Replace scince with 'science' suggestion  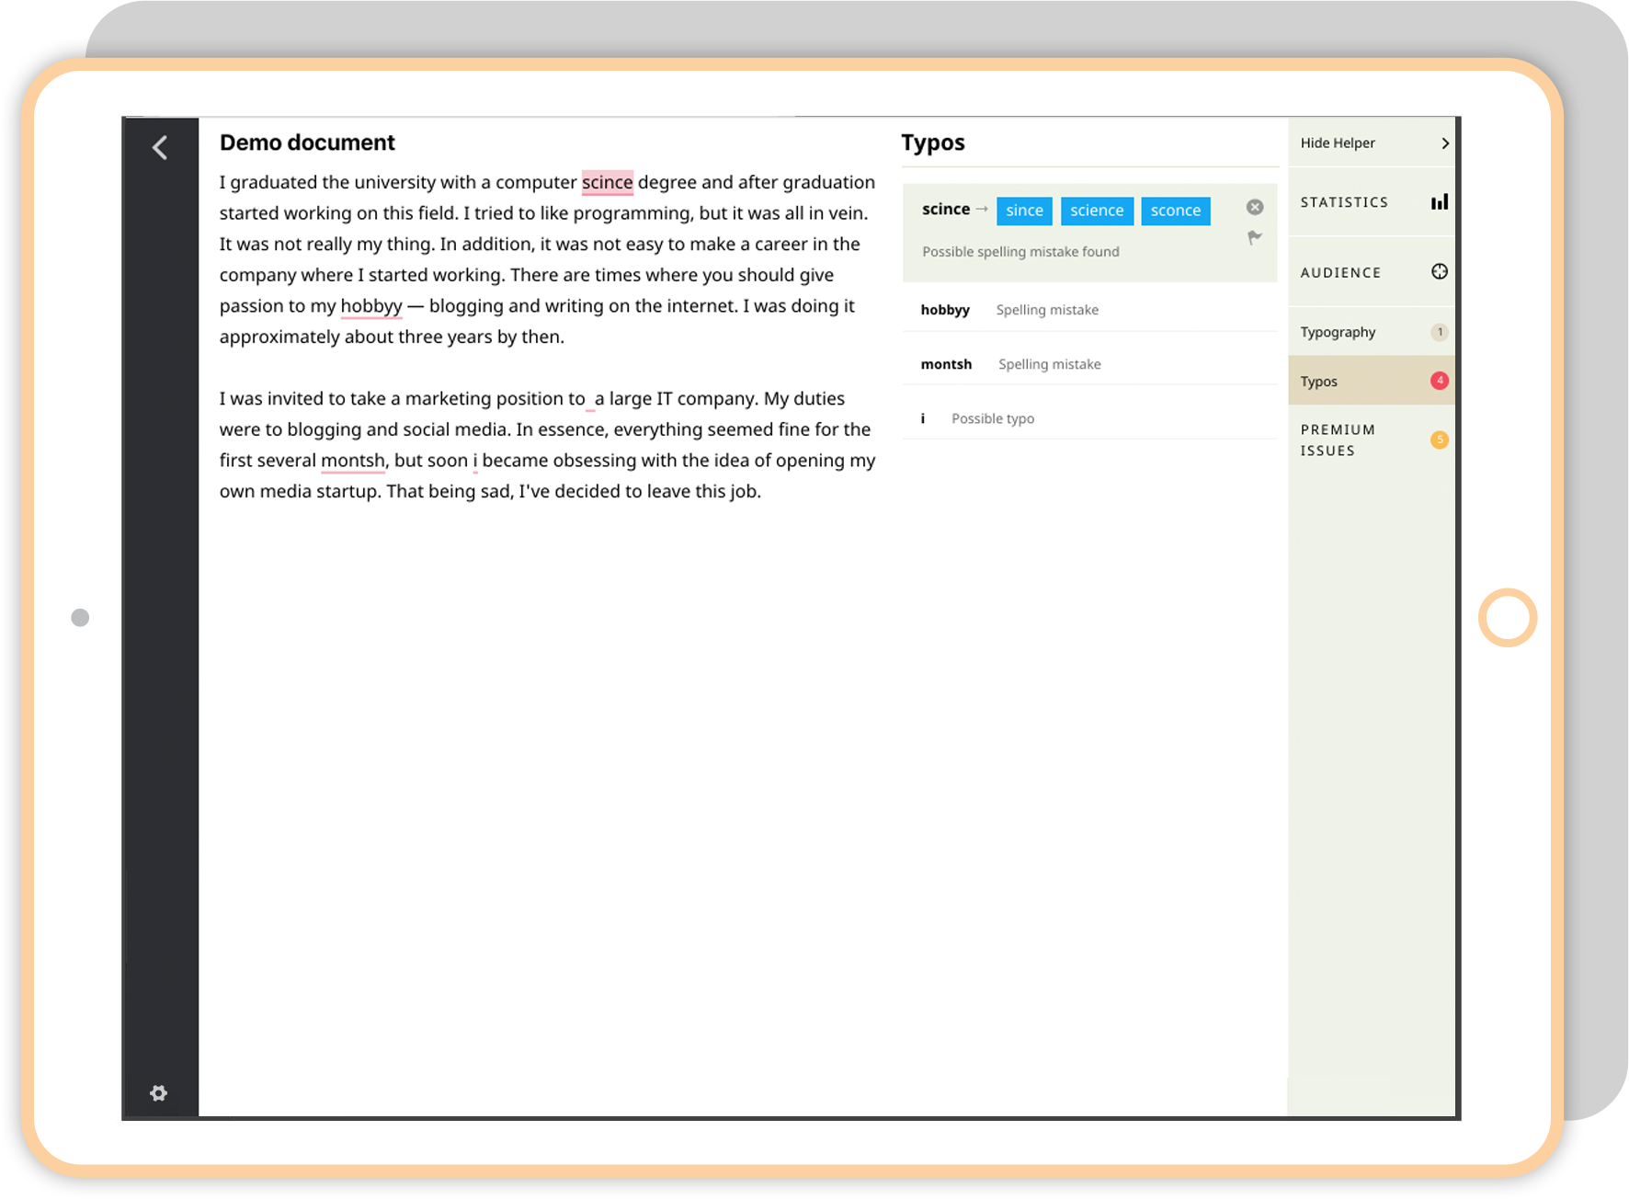click(x=1097, y=211)
